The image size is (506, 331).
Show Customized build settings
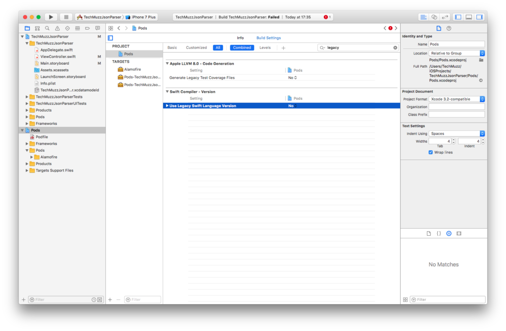196,48
